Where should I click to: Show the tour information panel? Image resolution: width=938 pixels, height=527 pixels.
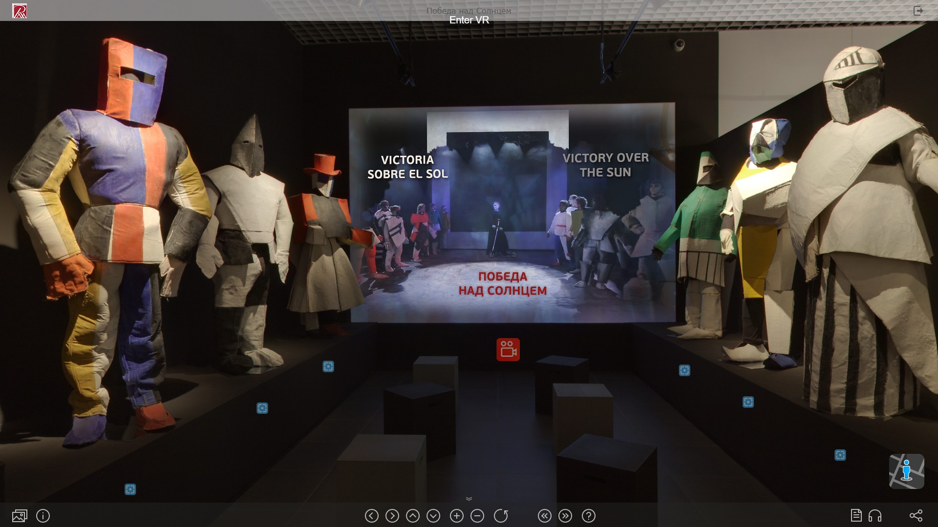(43, 516)
